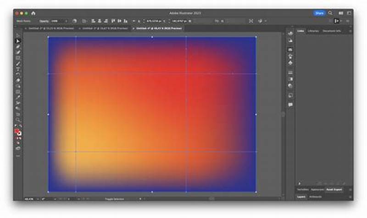Pick the Pen tool
Screen dimensions: 367x218
click(18, 47)
